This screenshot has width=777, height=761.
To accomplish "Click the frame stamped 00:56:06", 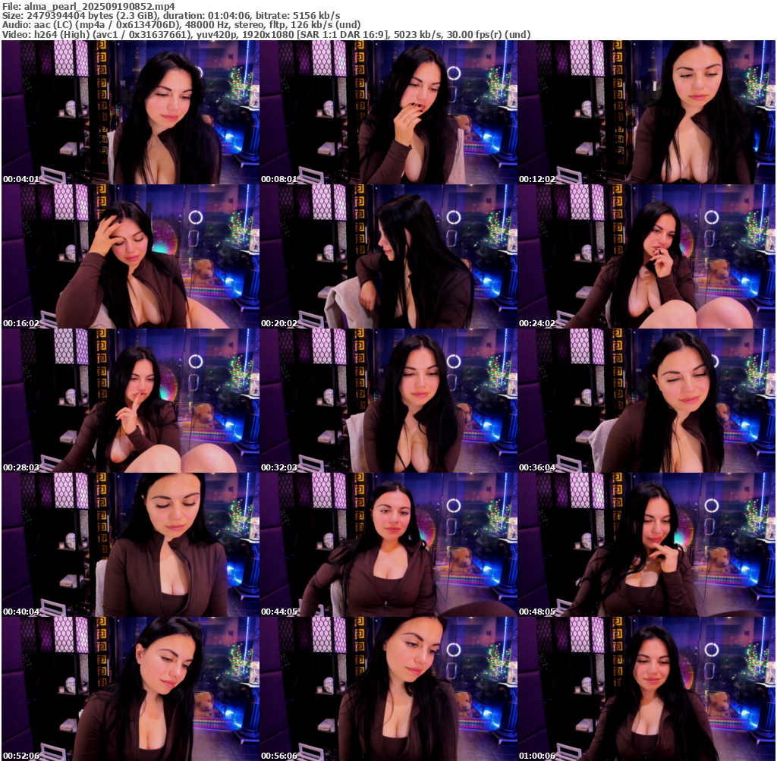I will click(x=388, y=689).
